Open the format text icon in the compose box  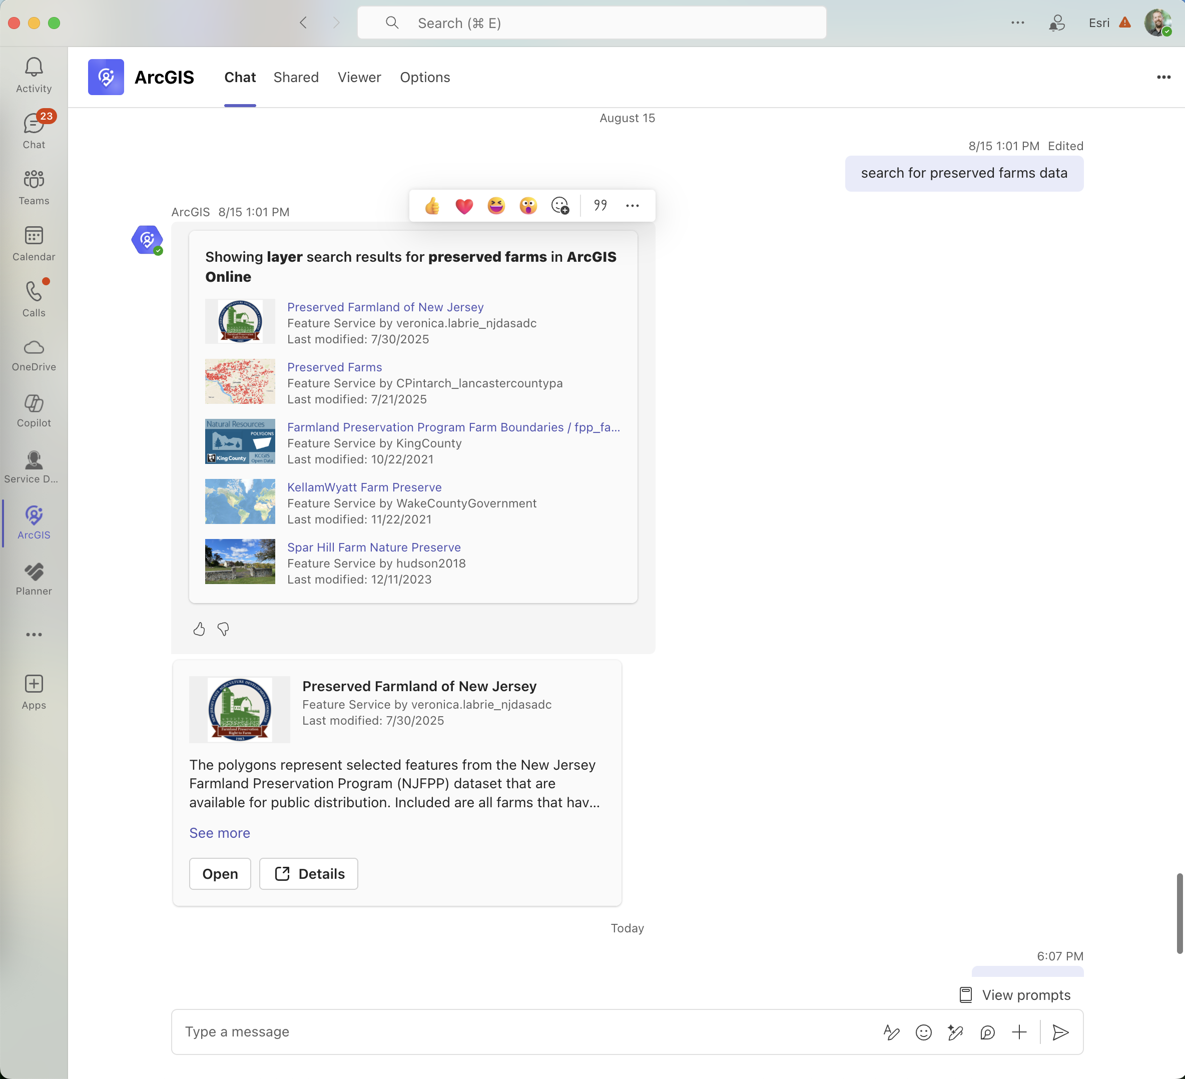click(x=891, y=1032)
